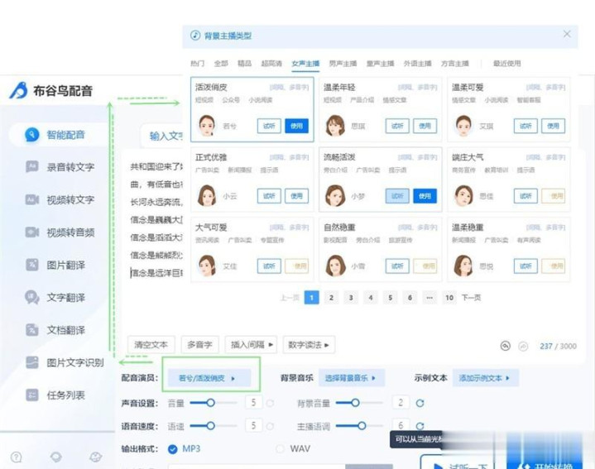Viewport: 595px width, 469px height.
Task: Switch to the 童声主播 tab
Action: (380, 64)
